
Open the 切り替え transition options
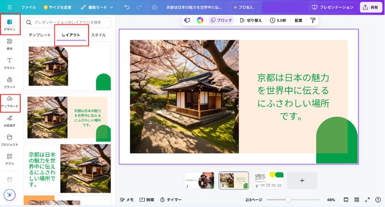click(251, 20)
